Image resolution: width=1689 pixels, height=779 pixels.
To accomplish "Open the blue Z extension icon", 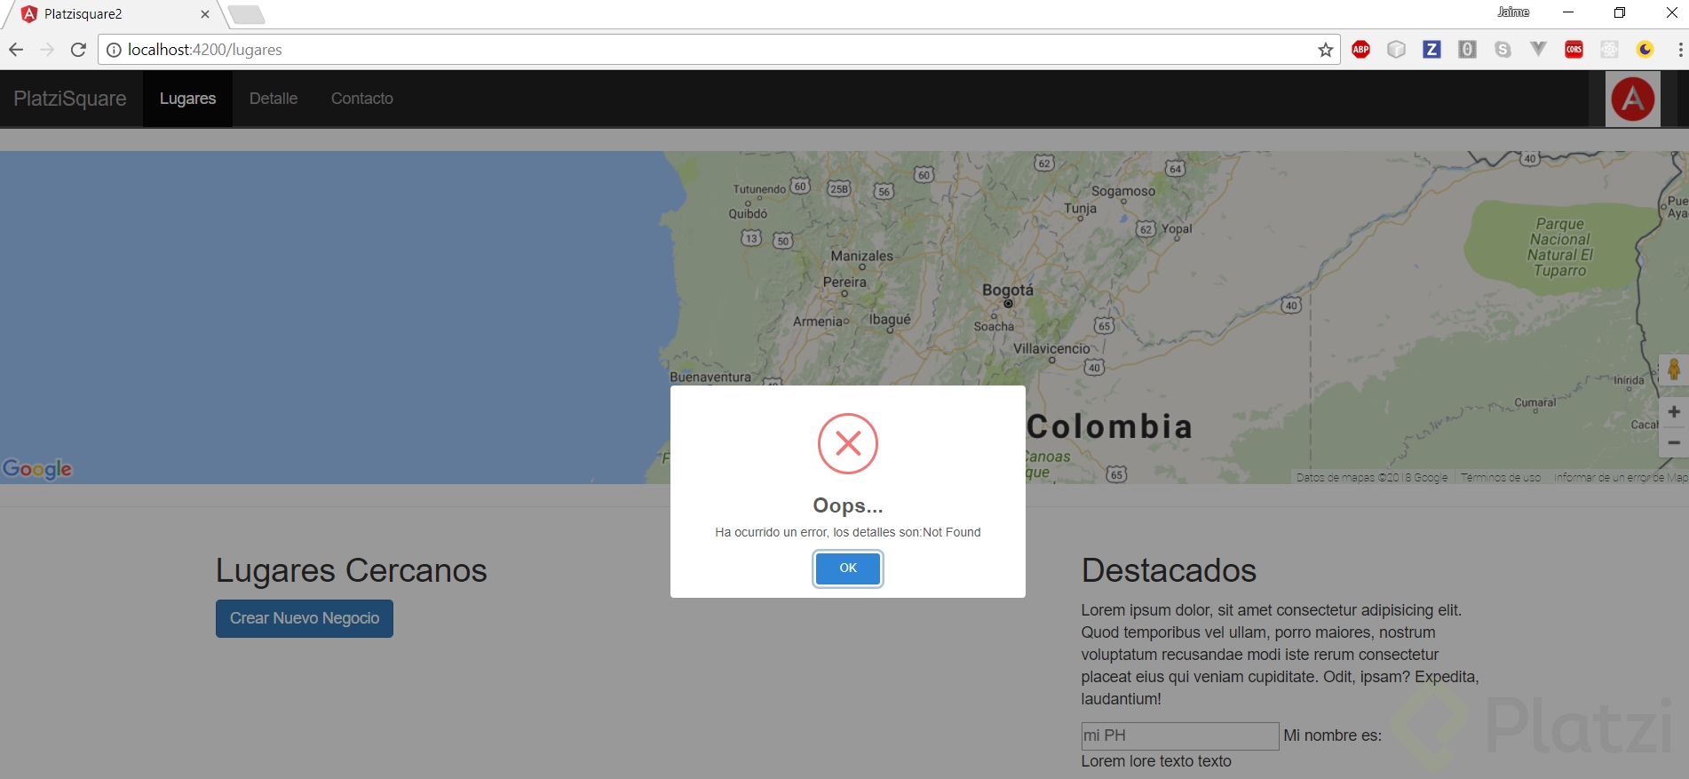I will point(1431,50).
